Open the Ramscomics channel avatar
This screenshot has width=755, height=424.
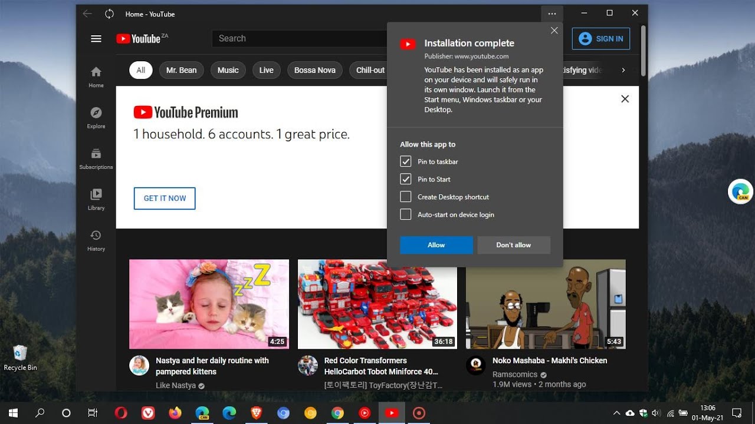pyautogui.click(x=475, y=365)
